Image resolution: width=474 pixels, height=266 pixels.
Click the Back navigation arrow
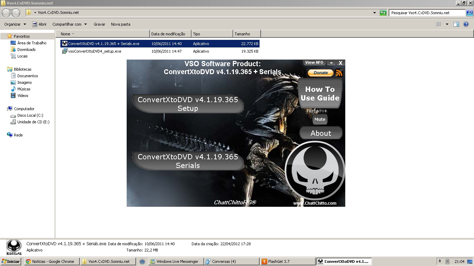pyautogui.click(x=6, y=13)
